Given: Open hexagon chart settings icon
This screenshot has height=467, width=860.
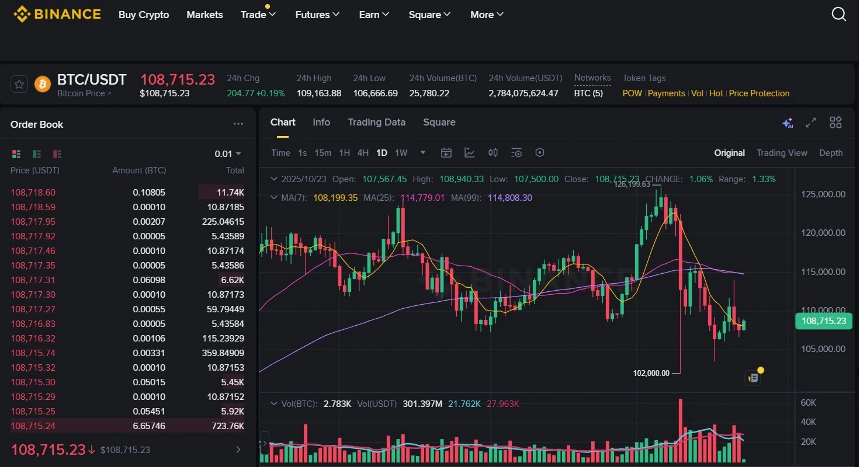Looking at the screenshot, I should (x=540, y=153).
